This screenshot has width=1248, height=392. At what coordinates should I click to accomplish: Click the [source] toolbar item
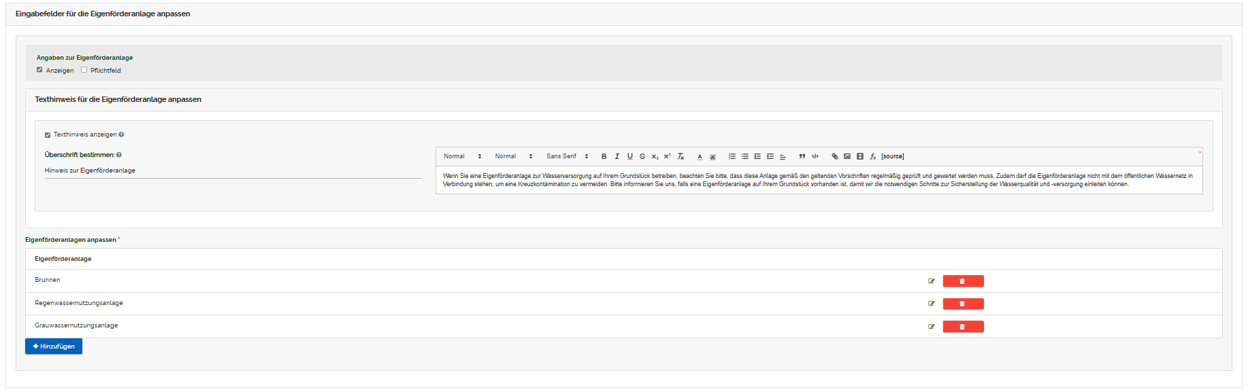coord(892,156)
